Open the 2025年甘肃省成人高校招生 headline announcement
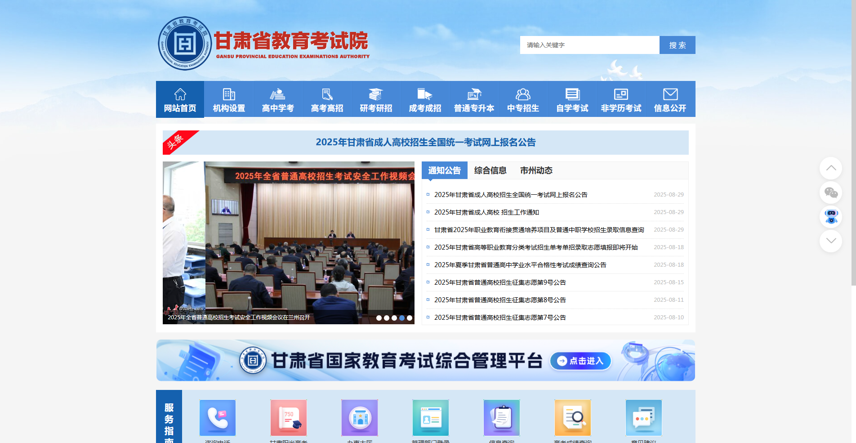 (426, 142)
